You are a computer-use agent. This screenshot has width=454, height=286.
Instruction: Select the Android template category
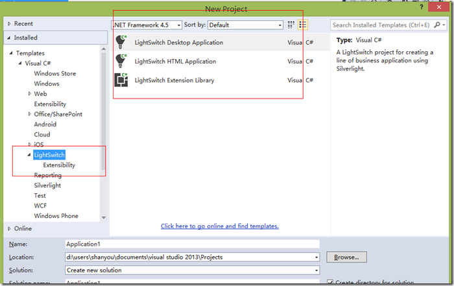(45, 124)
